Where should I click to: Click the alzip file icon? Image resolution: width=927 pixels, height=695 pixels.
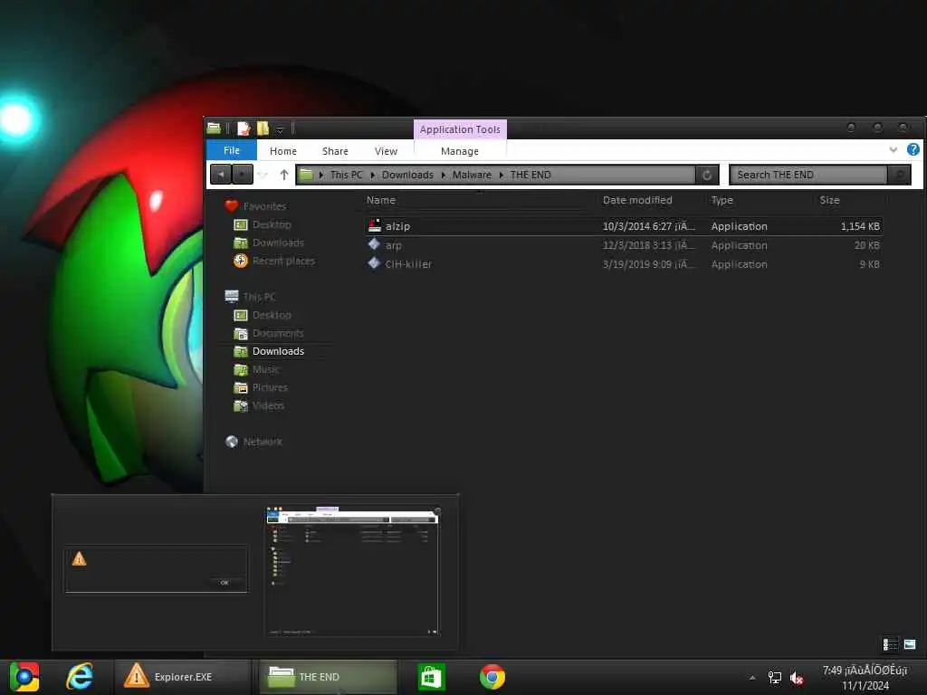pos(374,225)
